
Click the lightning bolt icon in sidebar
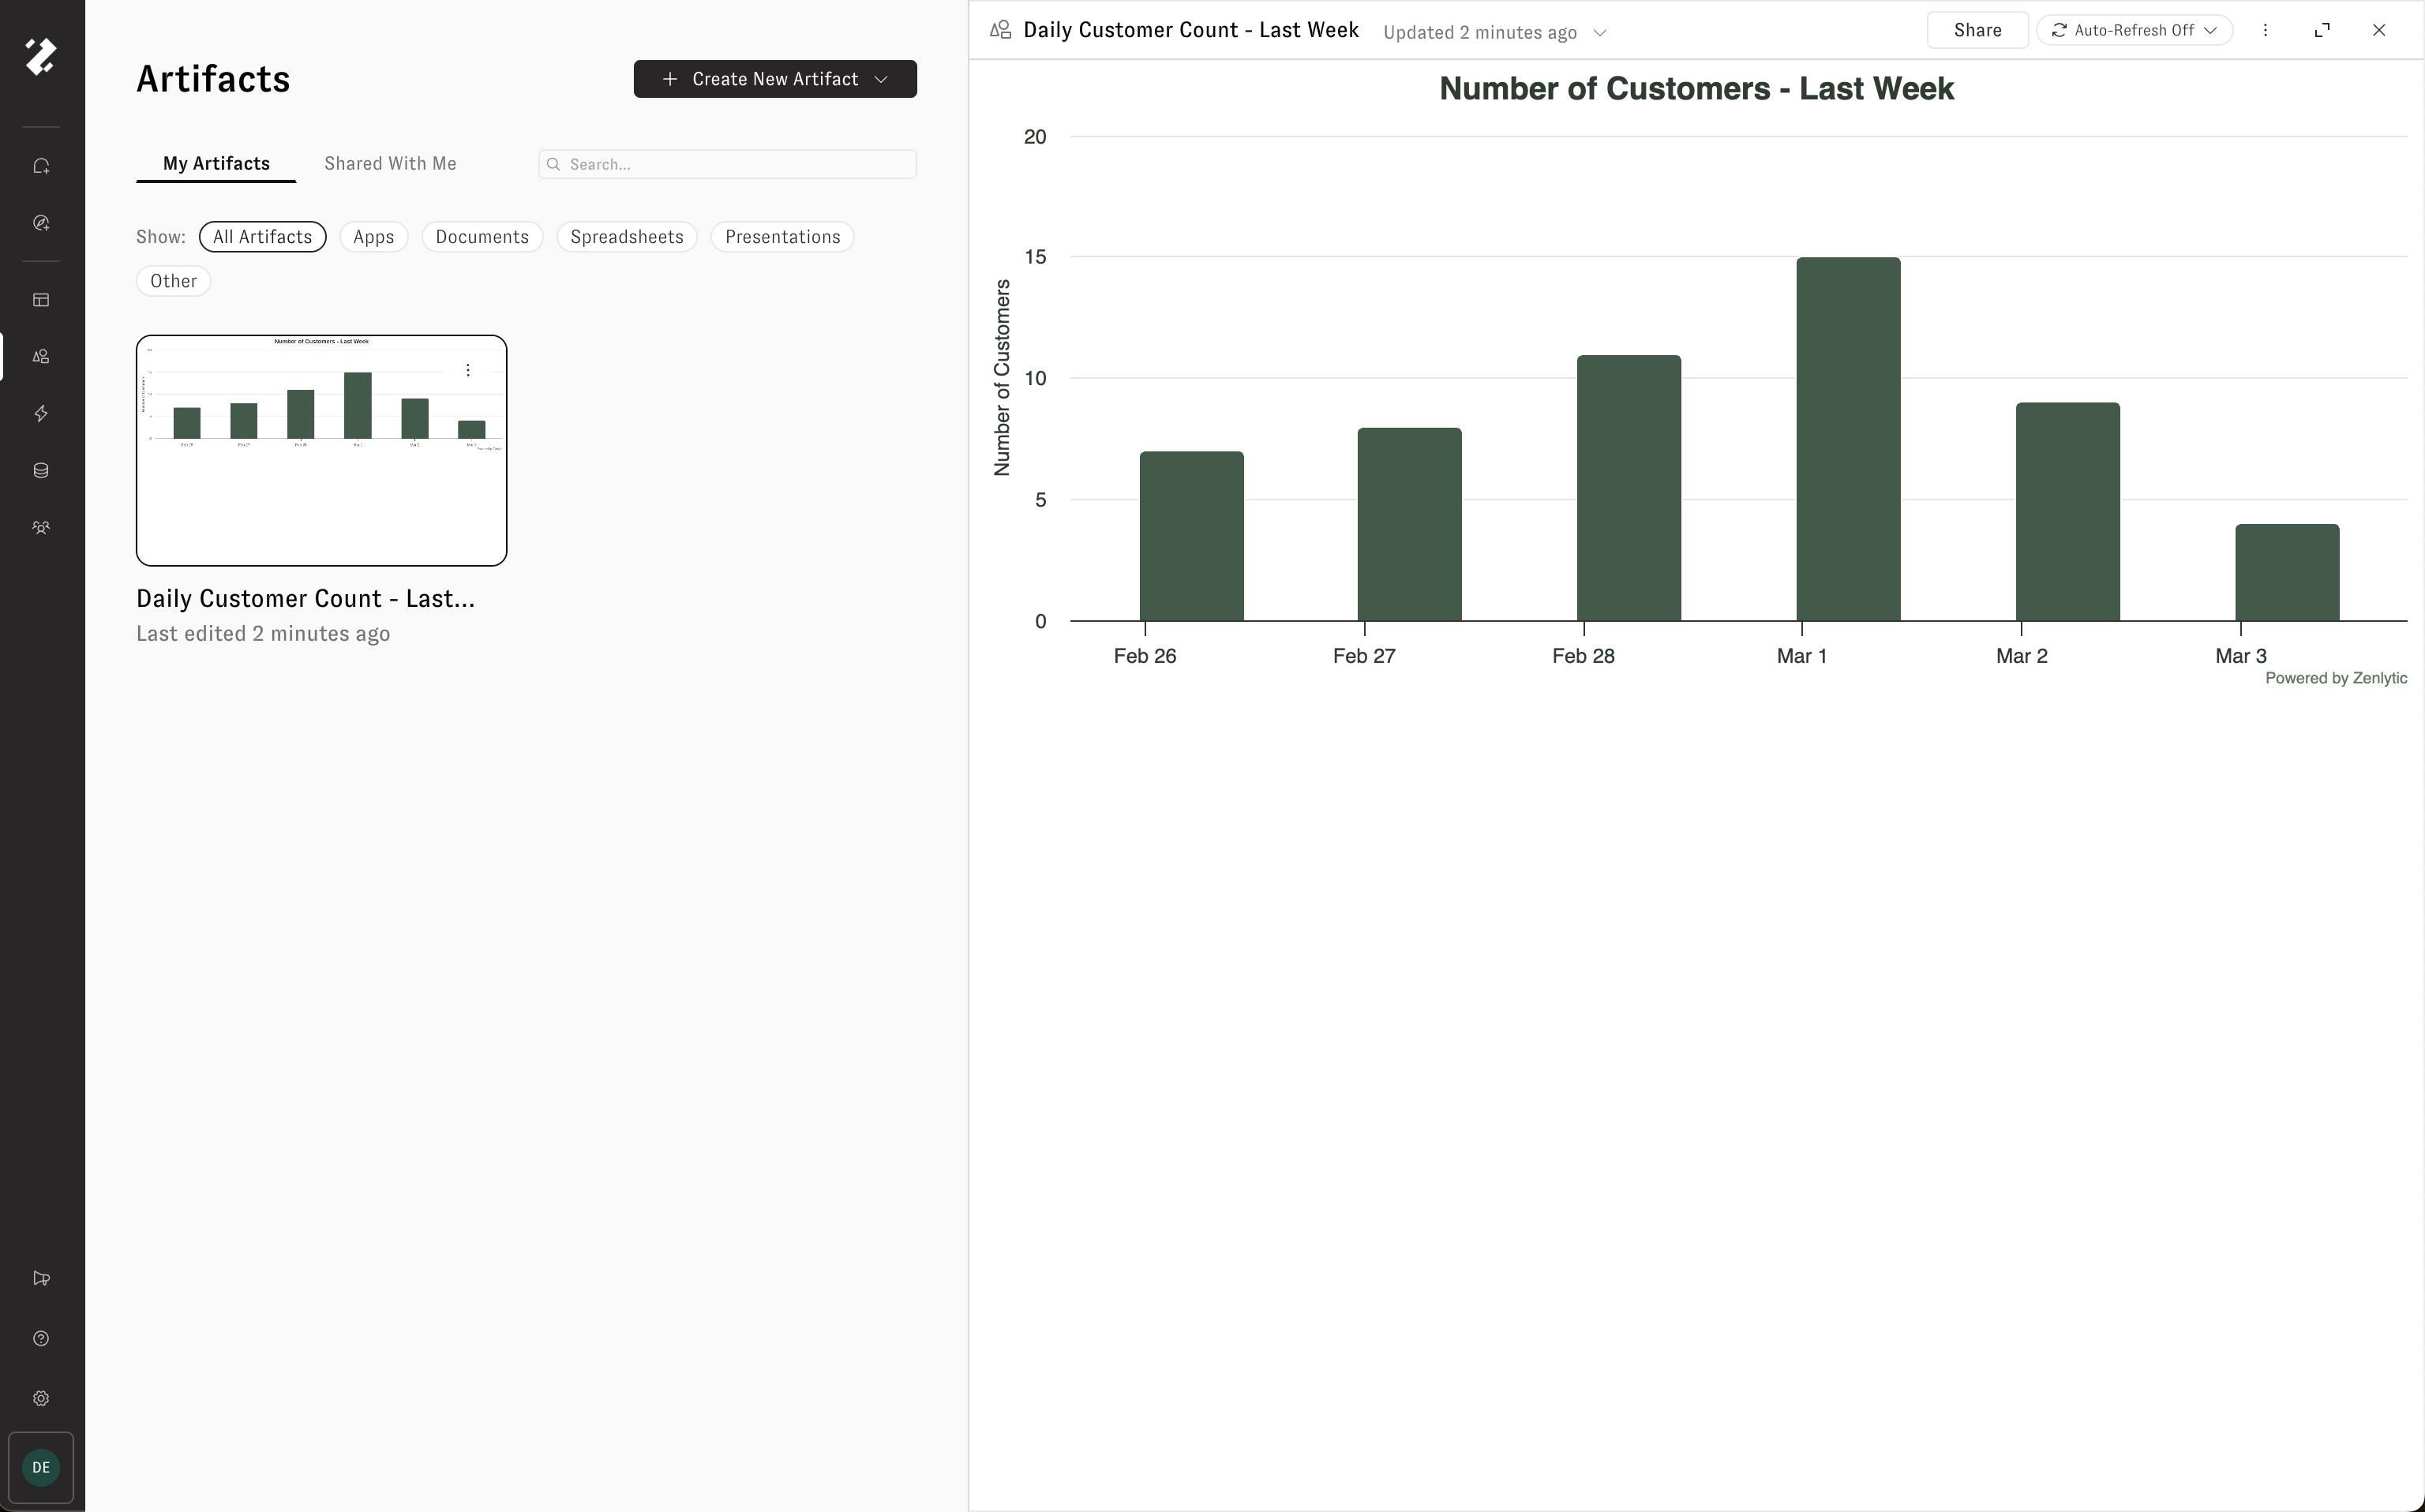coord(41,414)
